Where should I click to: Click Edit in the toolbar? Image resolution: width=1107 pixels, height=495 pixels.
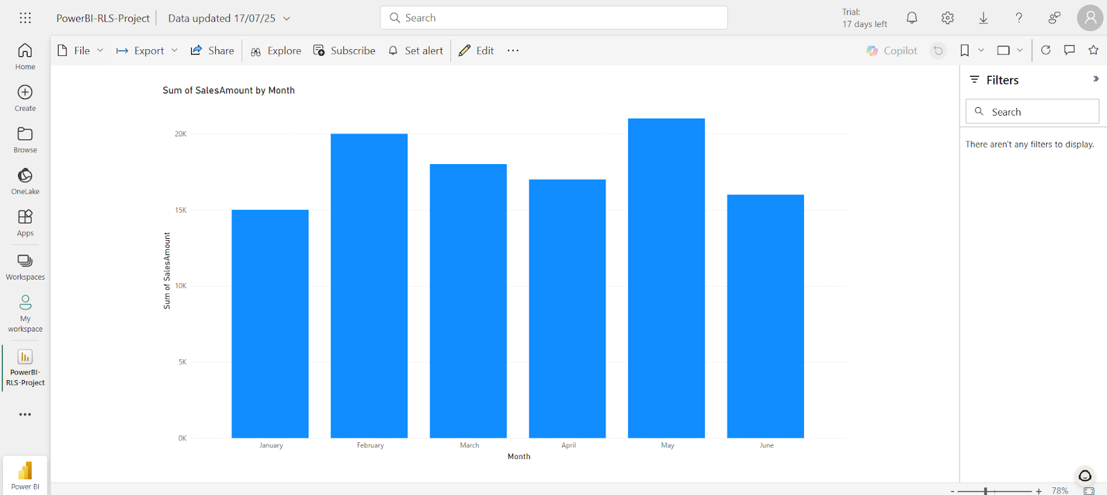(476, 51)
